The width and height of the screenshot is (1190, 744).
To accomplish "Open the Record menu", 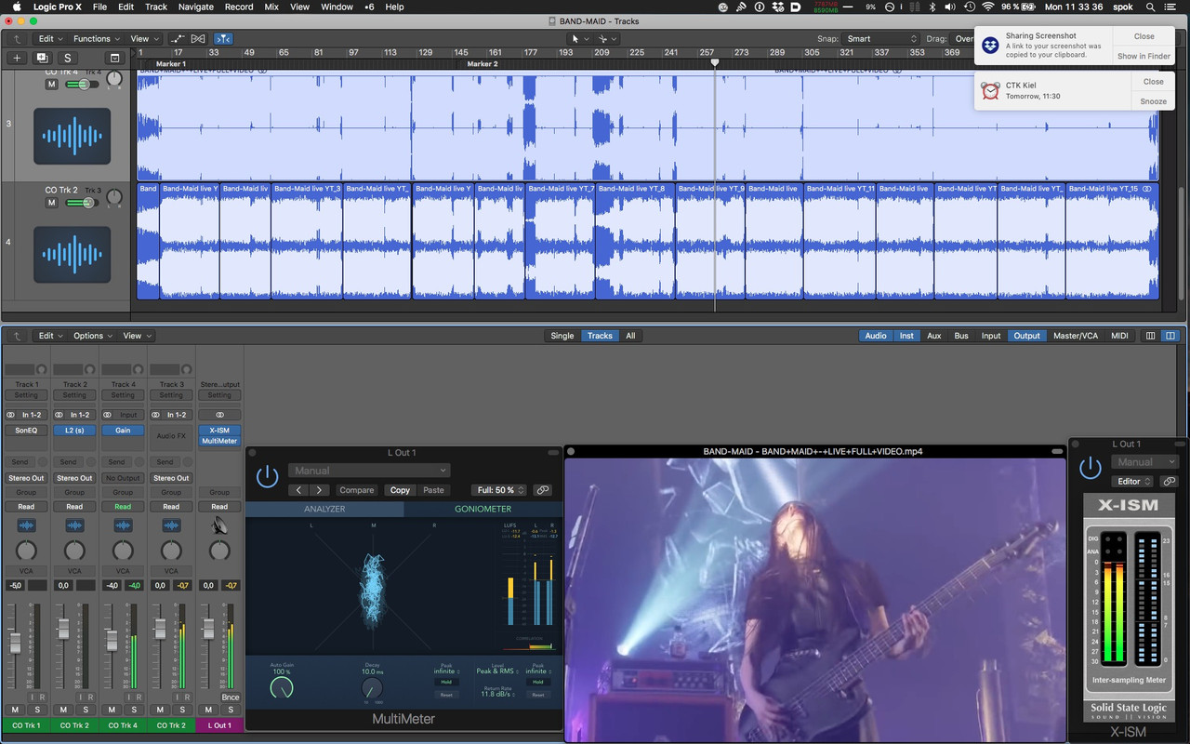I will coord(239,7).
